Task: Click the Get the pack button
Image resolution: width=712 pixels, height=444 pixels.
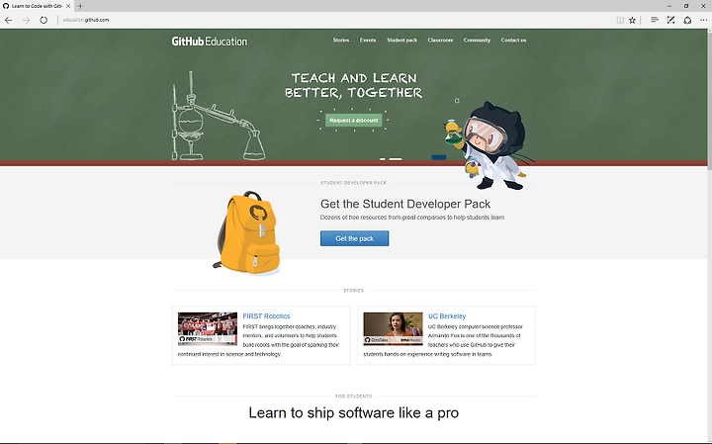Action: (355, 238)
